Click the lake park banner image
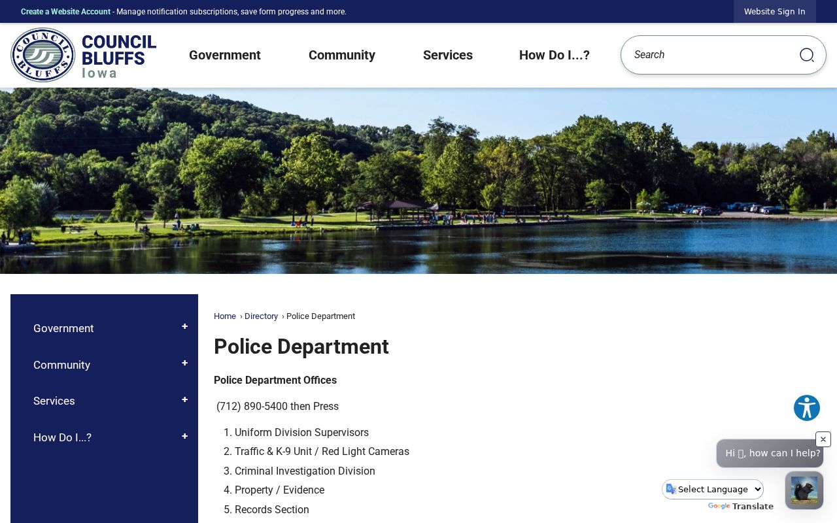Viewport: 837px width, 523px height. point(418,181)
